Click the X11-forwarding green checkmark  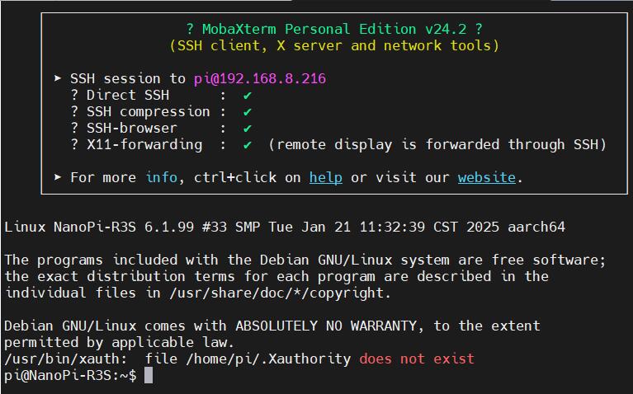(x=247, y=145)
